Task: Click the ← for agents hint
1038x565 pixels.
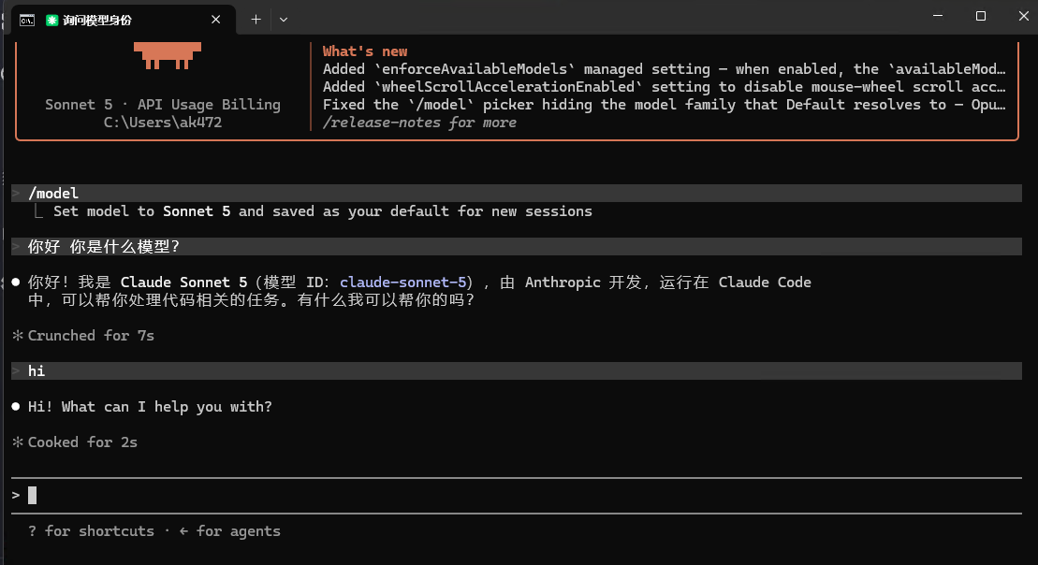Action: (x=229, y=531)
